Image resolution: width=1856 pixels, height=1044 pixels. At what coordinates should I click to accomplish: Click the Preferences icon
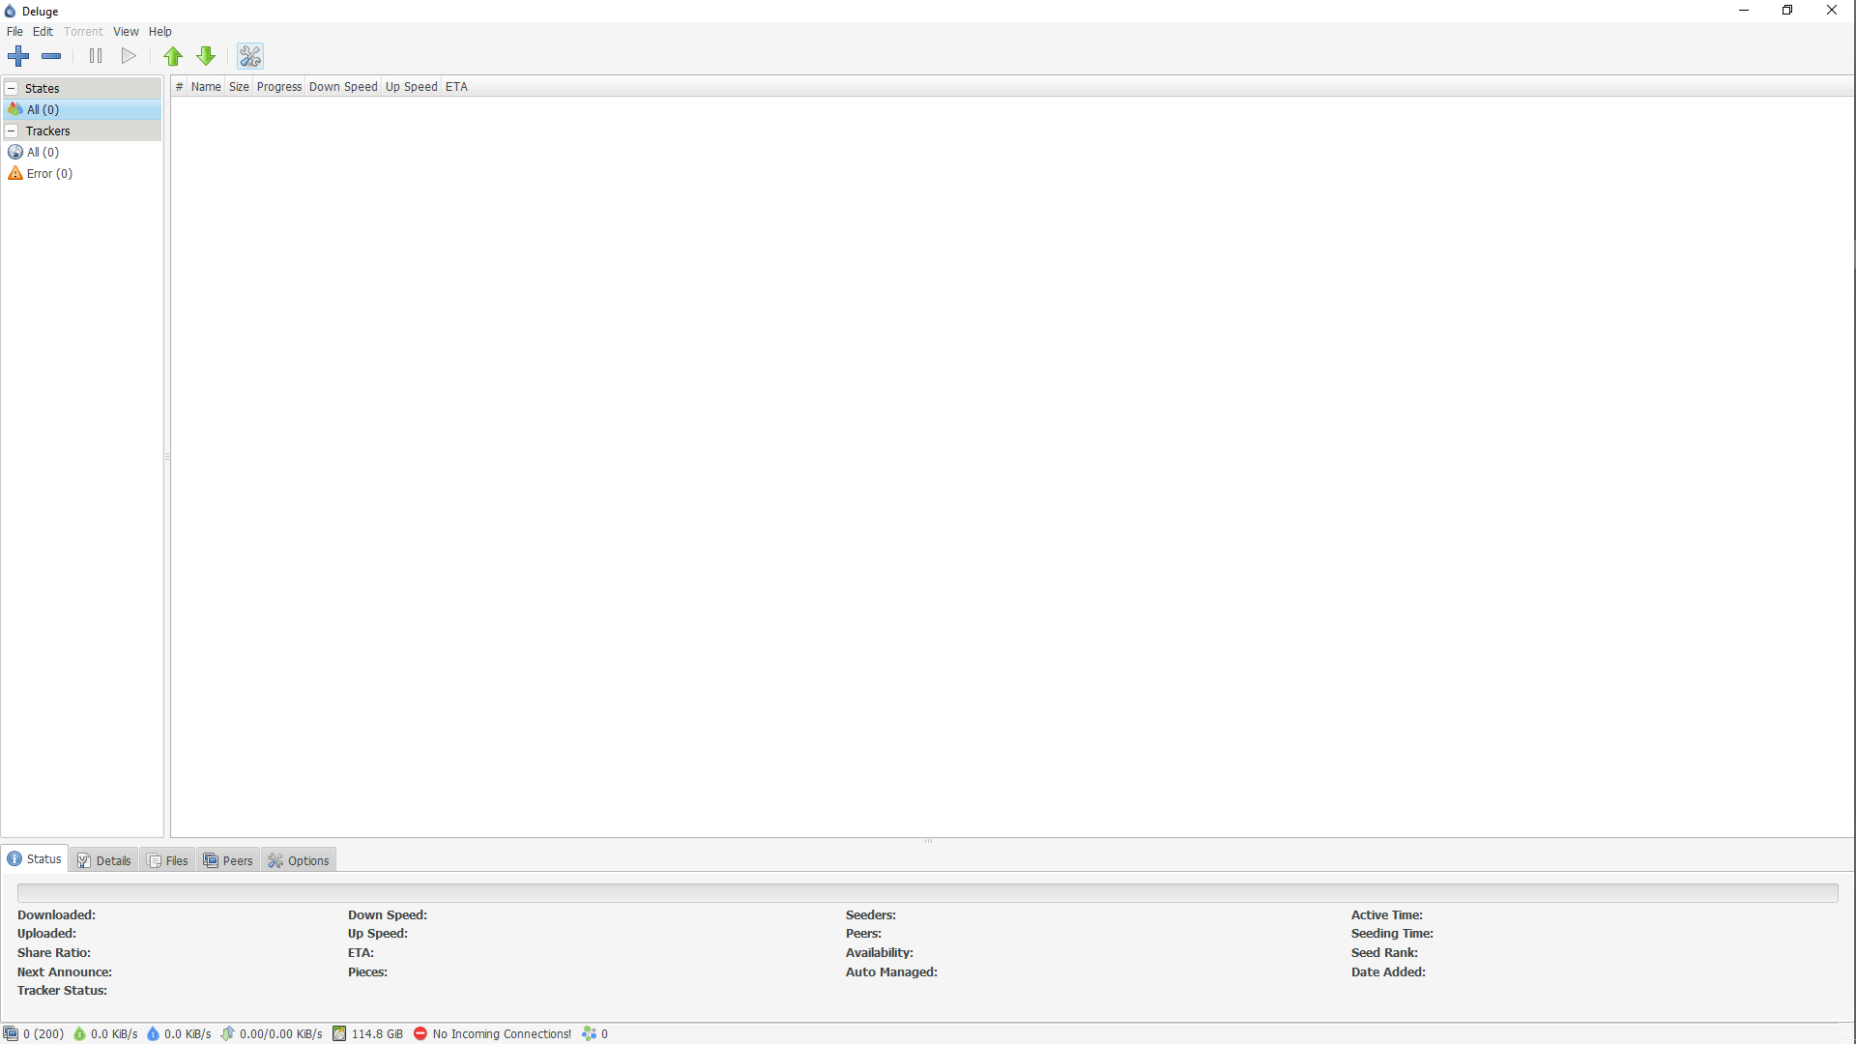249,55
